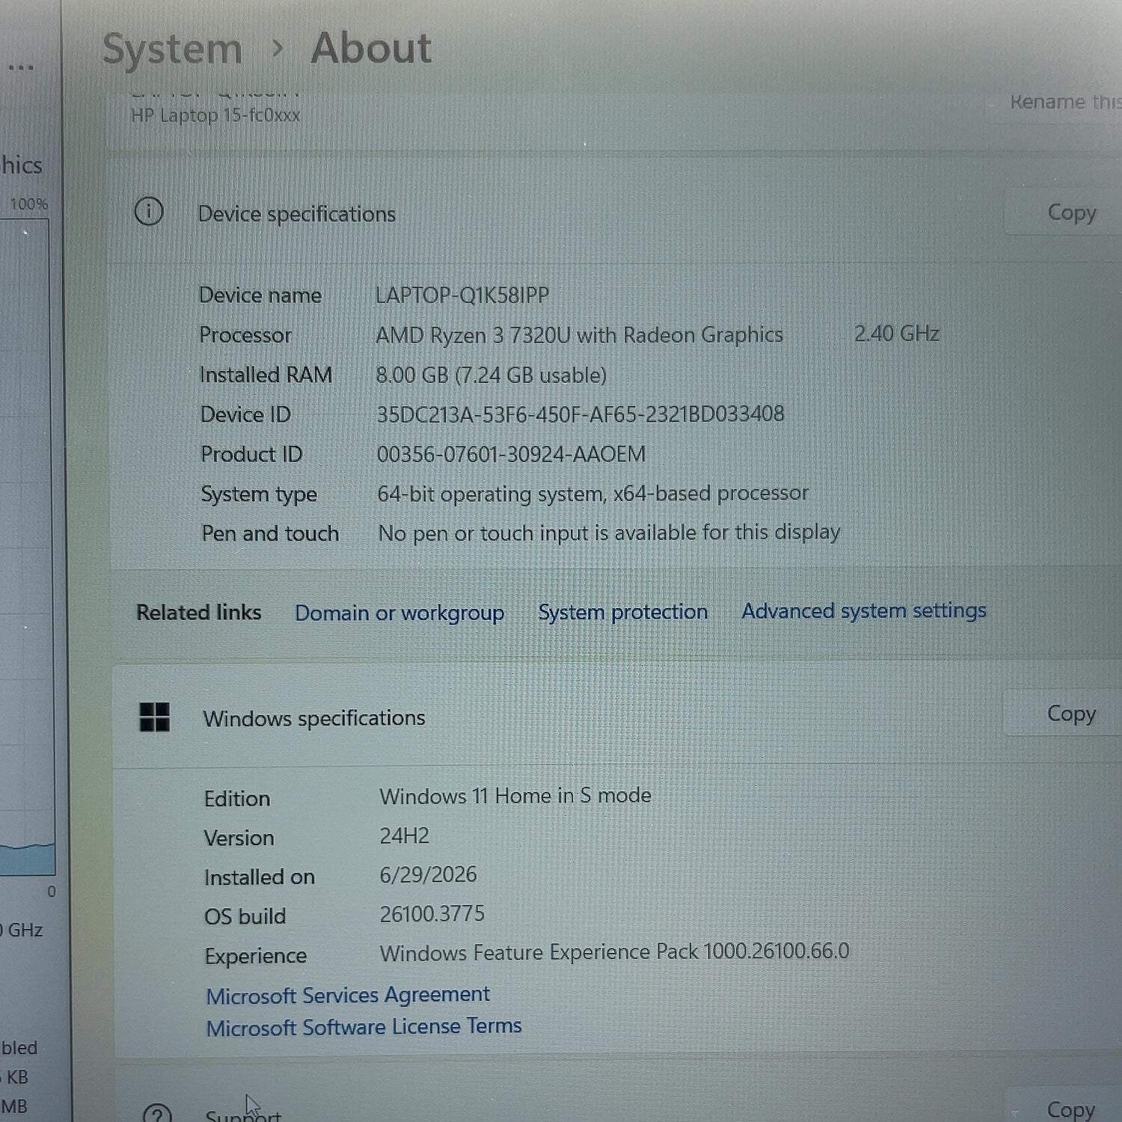The width and height of the screenshot is (1122, 1122).
Task: Click the Processor label
Action: (245, 335)
